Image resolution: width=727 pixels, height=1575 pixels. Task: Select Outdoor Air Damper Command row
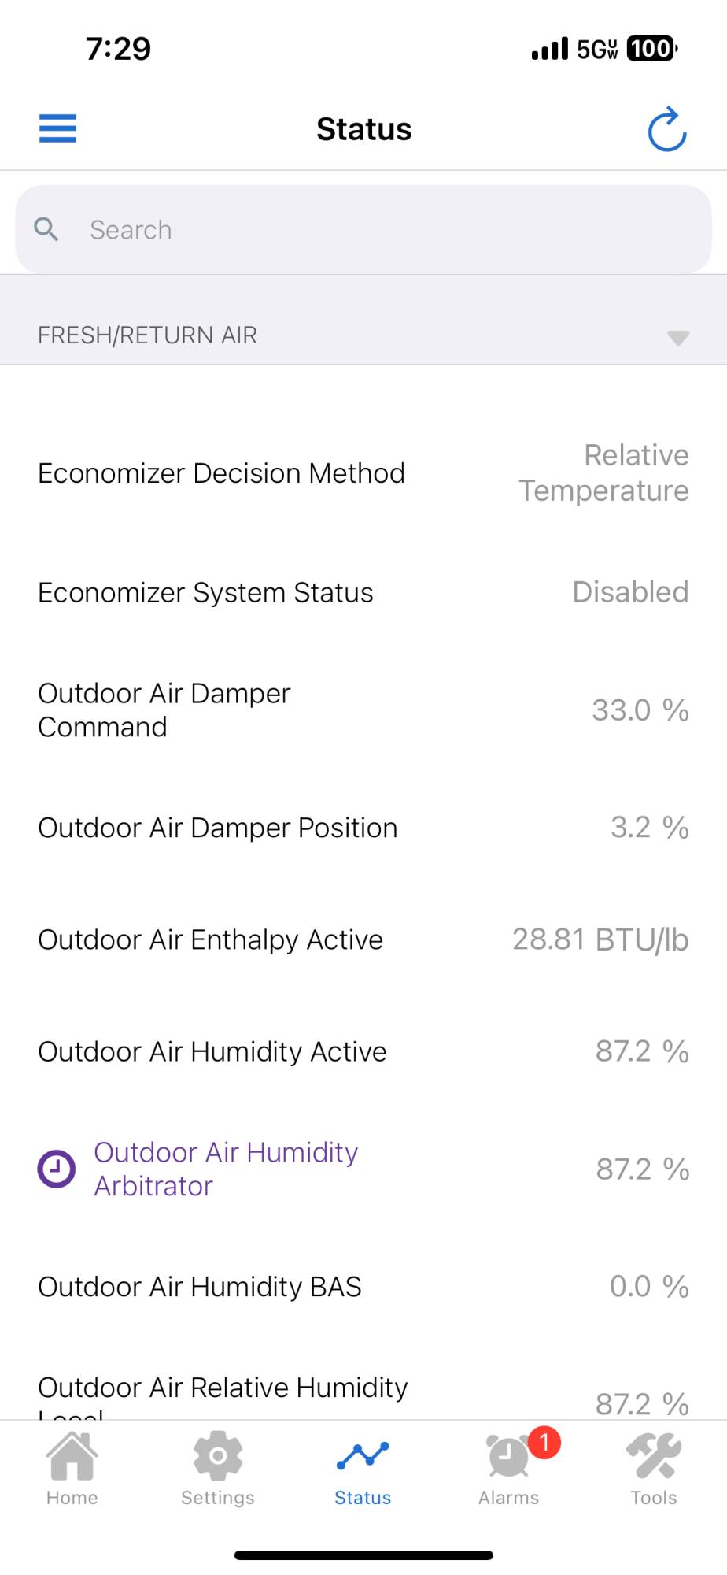pyautogui.click(x=363, y=710)
